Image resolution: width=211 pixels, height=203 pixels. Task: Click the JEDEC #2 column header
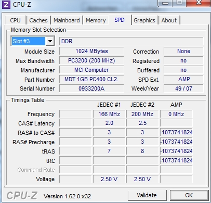pos(142,105)
